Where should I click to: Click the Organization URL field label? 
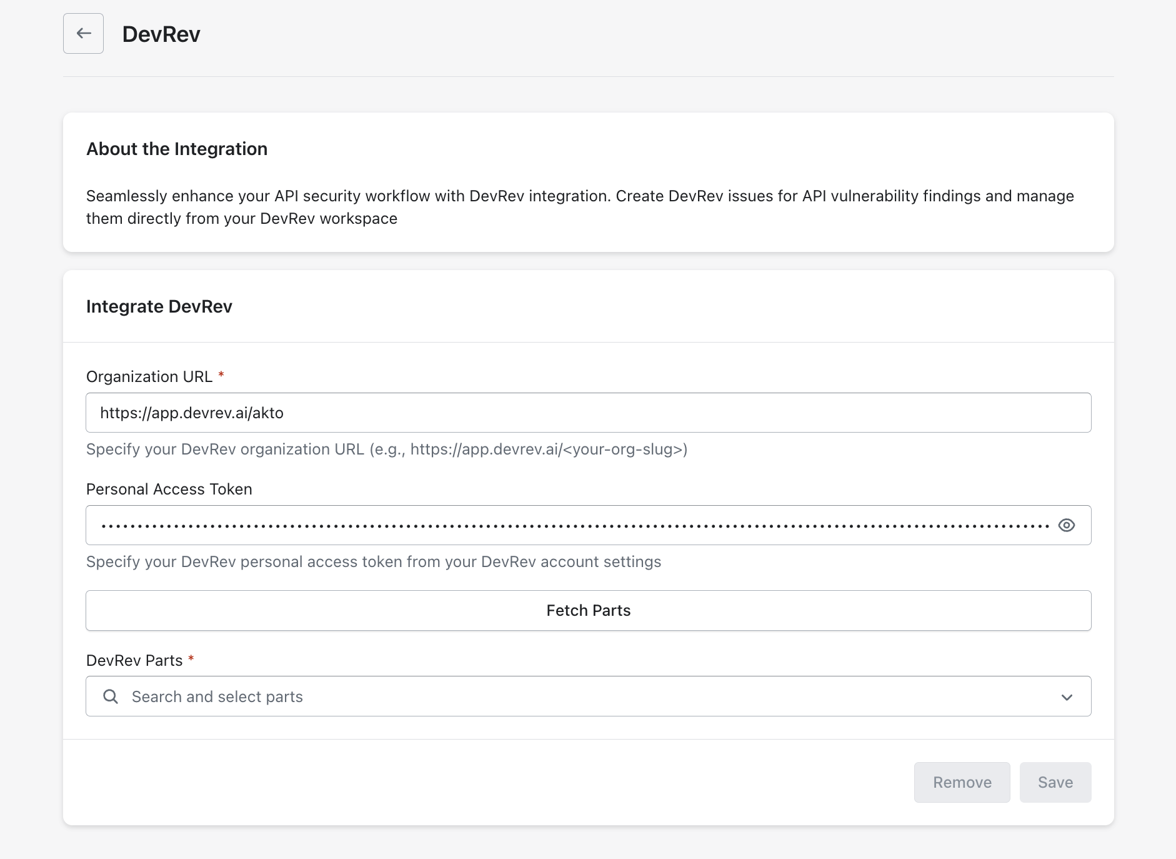(149, 377)
